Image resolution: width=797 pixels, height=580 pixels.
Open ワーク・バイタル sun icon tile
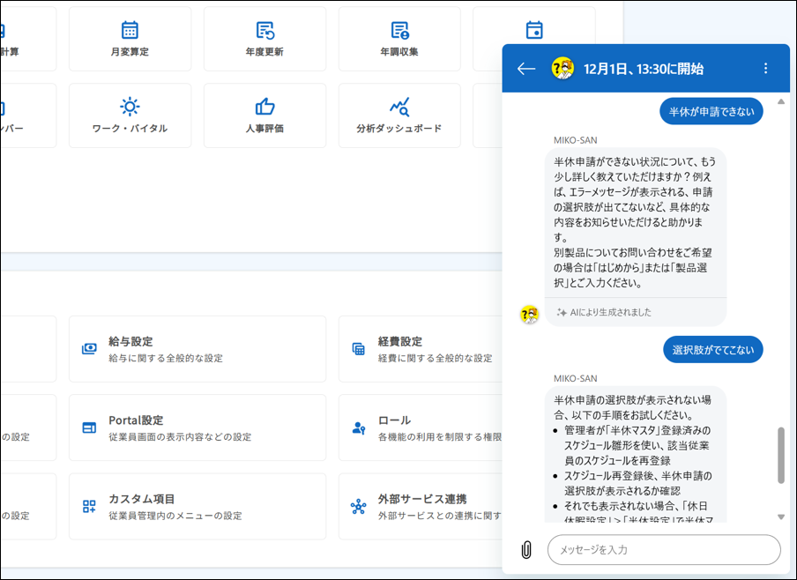(130, 115)
